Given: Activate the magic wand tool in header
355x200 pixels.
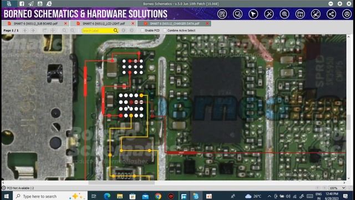Looking at the screenshot, I should 268,14.
